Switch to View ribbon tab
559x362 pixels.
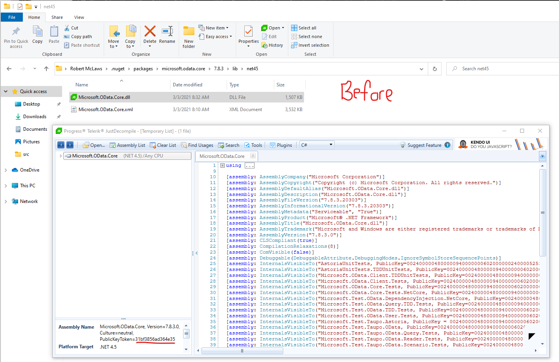tap(79, 17)
